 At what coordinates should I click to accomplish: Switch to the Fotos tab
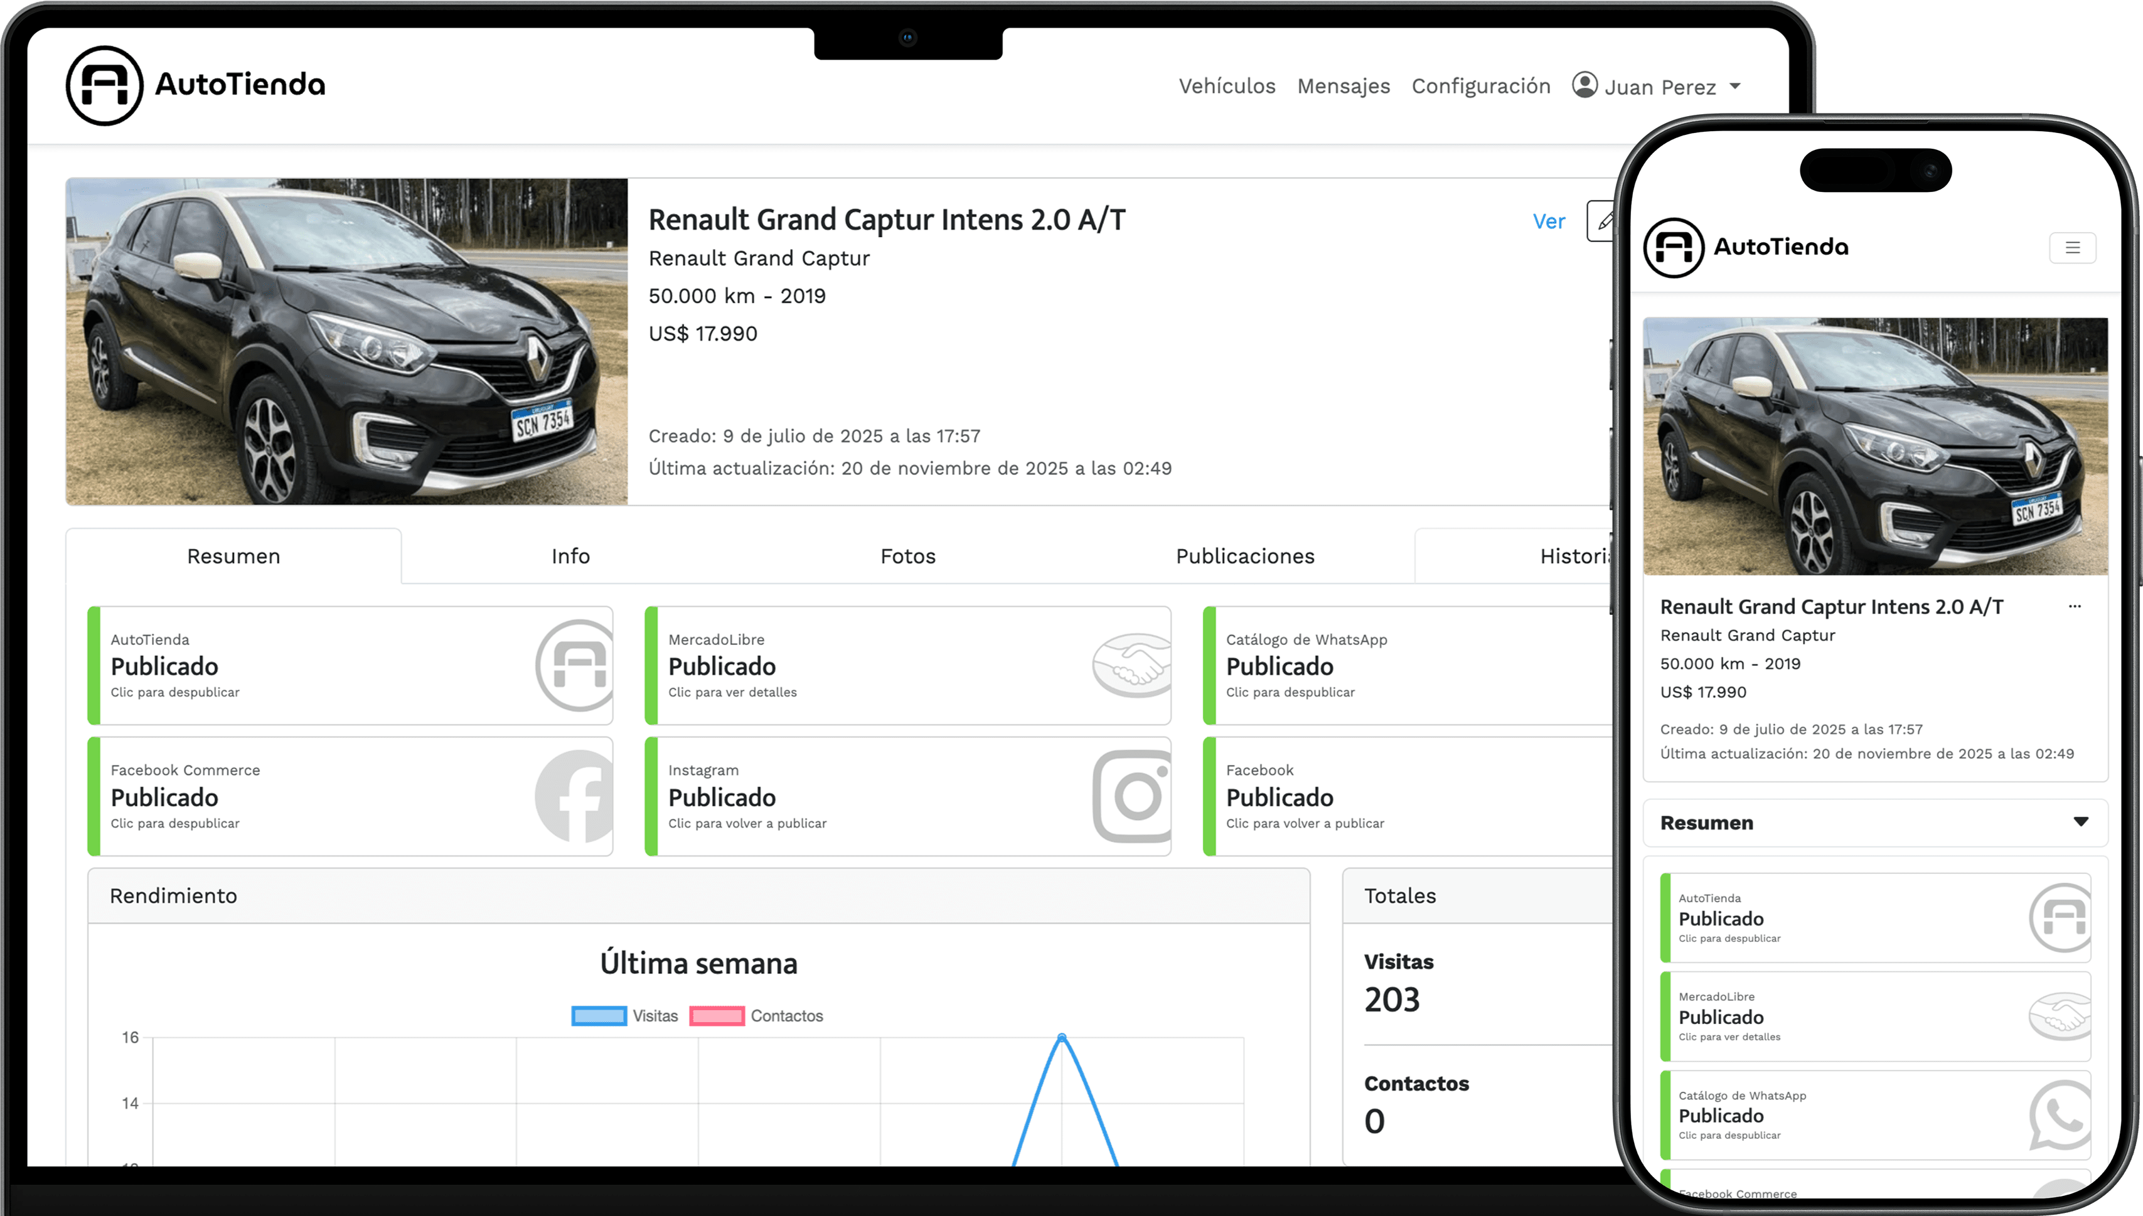[x=908, y=556]
